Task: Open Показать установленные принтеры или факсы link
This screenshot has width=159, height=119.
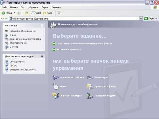Action: pyautogui.click(x=84, y=44)
